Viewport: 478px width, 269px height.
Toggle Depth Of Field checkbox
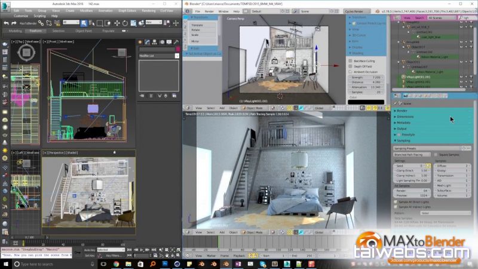[350, 66]
